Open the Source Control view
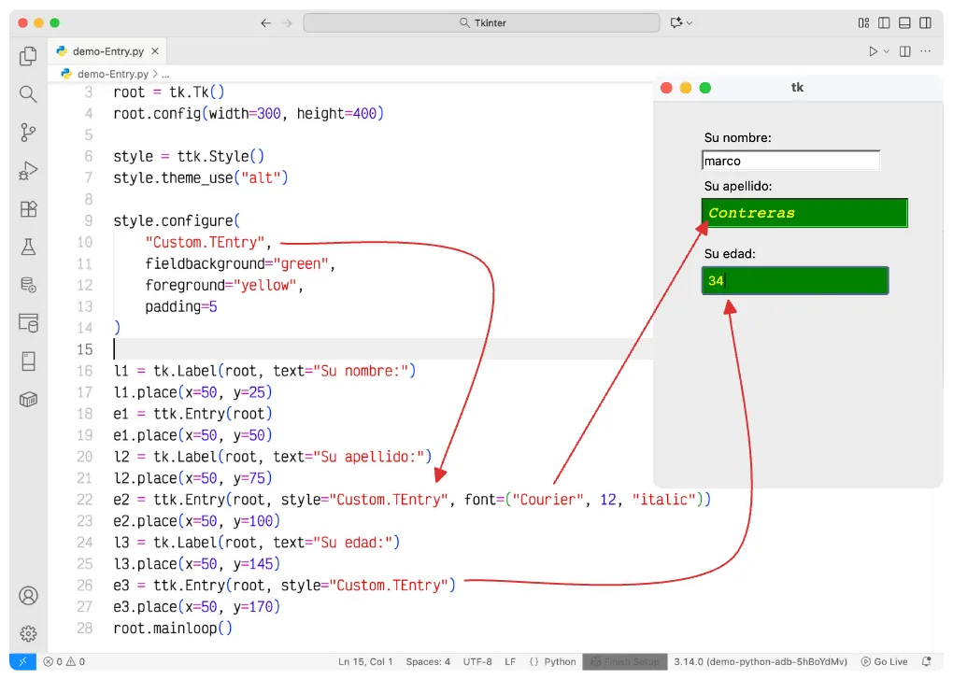The width and height of the screenshot is (953, 679). point(28,133)
